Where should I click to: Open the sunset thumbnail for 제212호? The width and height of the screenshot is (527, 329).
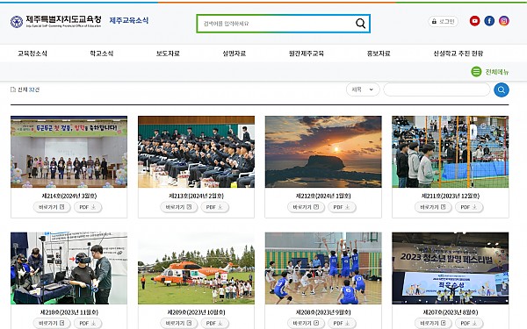(323, 152)
